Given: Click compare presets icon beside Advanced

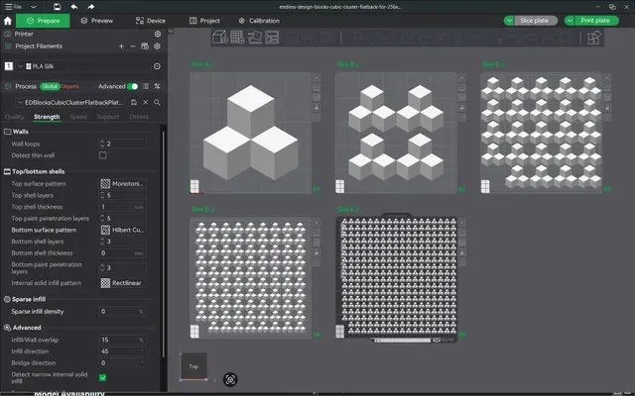Looking at the screenshot, I should (146, 86).
